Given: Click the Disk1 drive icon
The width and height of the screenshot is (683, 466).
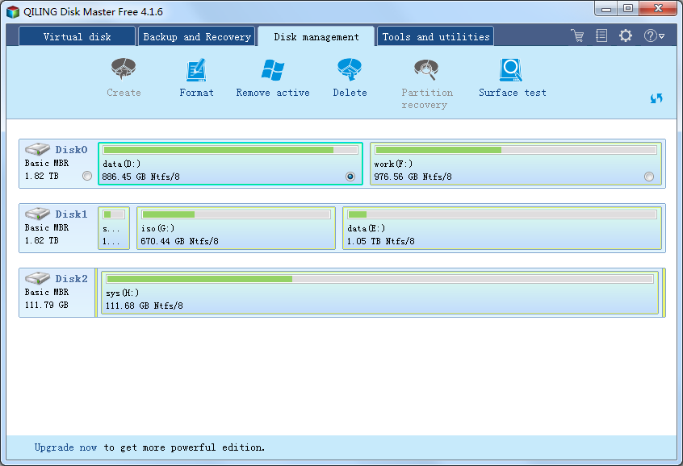Looking at the screenshot, I should pos(37,214).
